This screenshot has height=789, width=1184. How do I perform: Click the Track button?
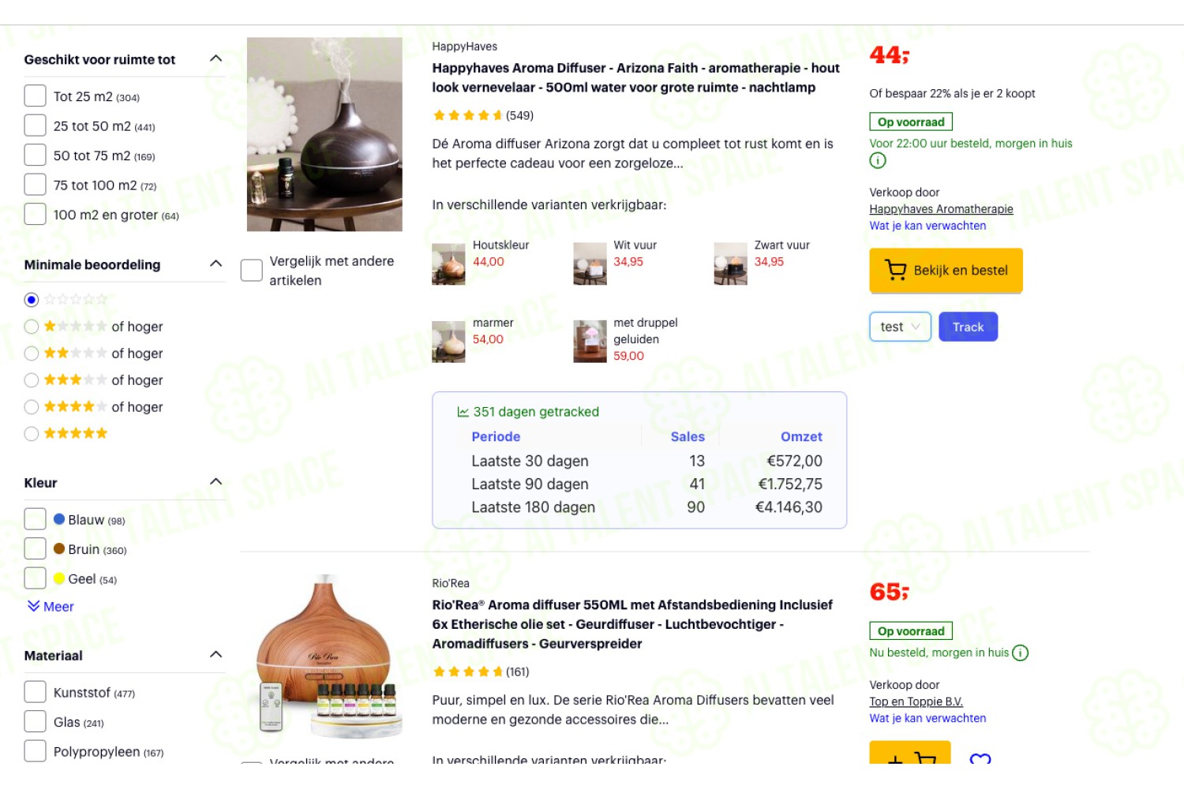click(x=968, y=327)
